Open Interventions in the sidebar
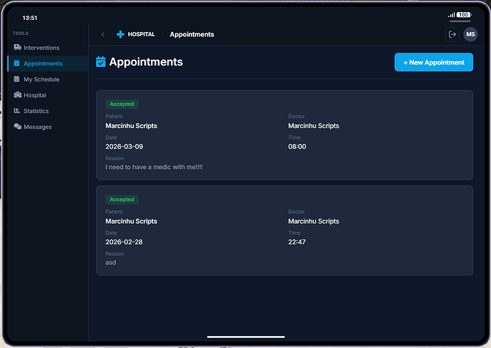 [x=48, y=48]
